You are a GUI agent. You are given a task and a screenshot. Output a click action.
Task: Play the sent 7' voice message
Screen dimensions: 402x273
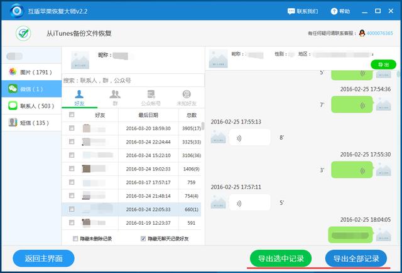click(x=352, y=105)
